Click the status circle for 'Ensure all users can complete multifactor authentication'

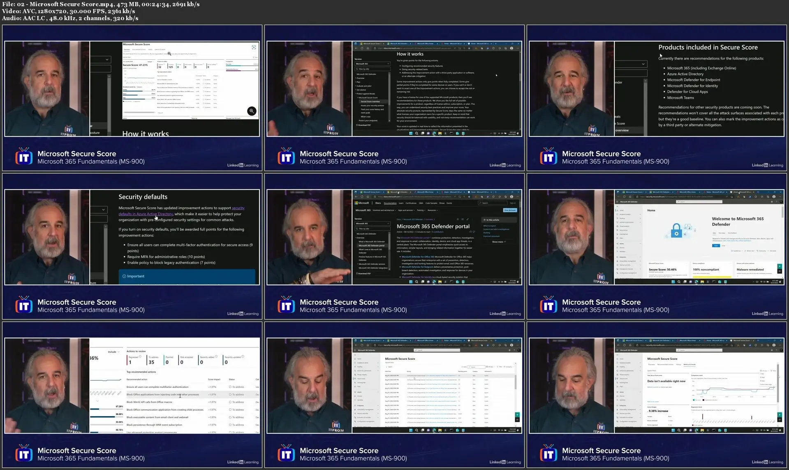click(230, 387)
